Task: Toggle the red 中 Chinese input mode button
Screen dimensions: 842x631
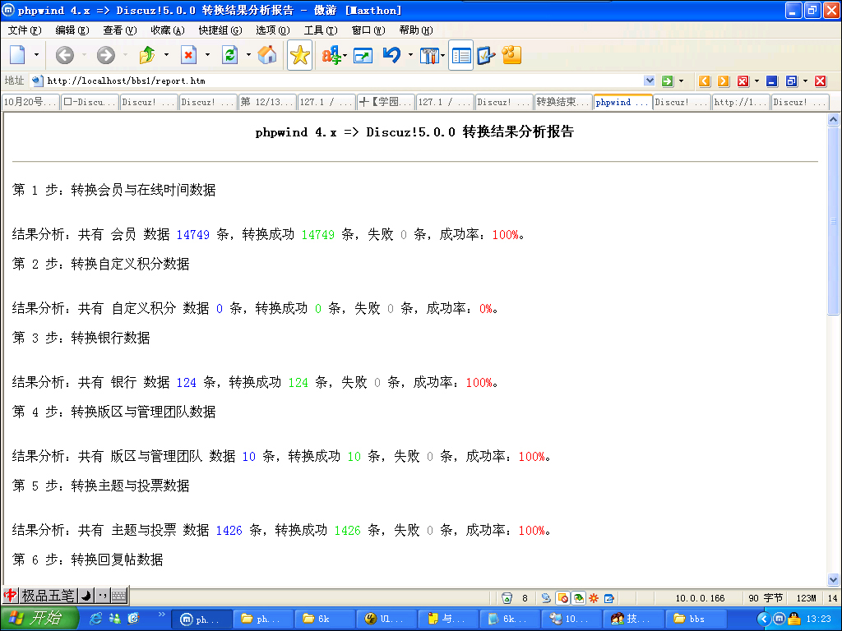Action: [10, 595]
